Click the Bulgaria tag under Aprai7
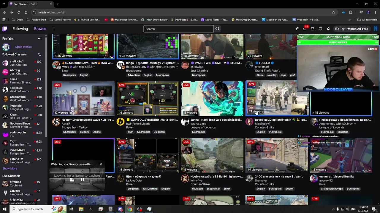The width and height of the screenshot is (380, 213). point(84,132)
